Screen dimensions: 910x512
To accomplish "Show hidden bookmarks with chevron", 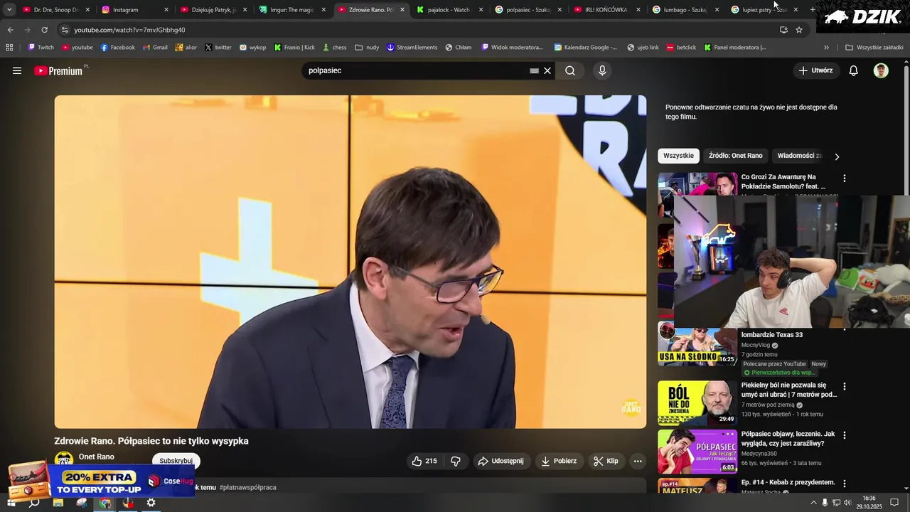I will pos(826,48).
